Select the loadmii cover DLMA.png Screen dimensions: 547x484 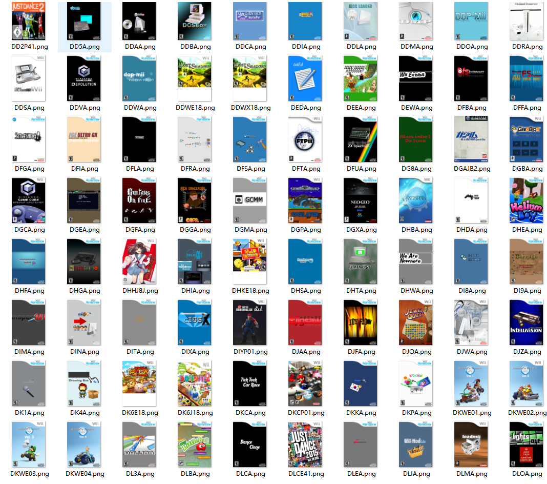point(471,444)
